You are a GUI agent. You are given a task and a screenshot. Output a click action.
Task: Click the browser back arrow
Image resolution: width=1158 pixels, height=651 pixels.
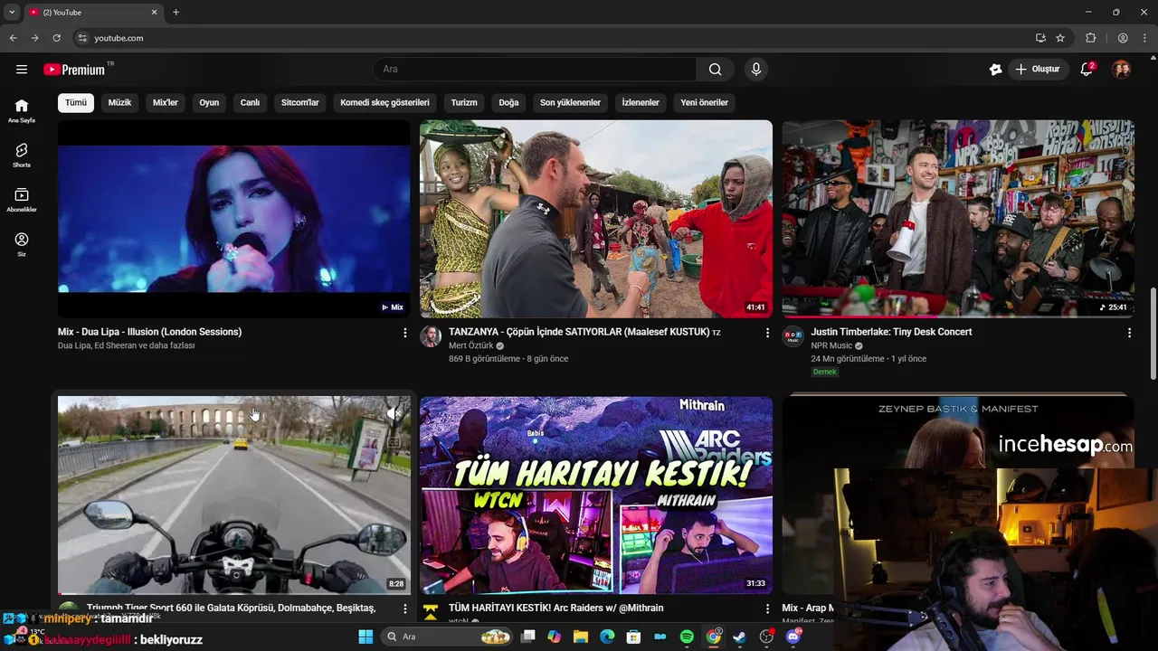(x=13, y=38)
